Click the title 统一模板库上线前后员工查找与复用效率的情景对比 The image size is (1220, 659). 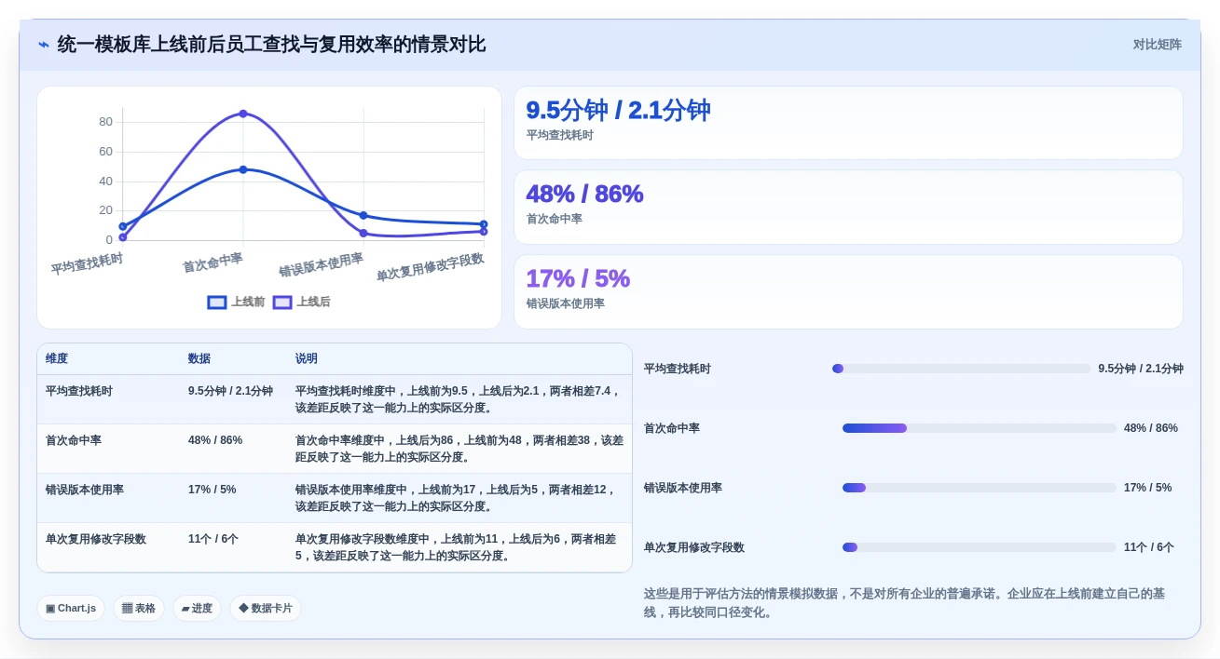point(271,45)
